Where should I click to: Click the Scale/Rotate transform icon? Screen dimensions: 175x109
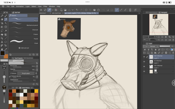tap(98, 10)
